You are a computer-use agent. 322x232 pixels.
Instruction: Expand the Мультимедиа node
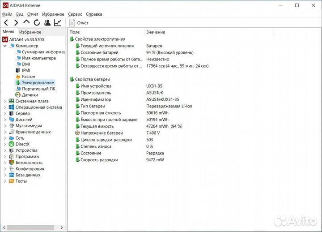coord(5,126)
